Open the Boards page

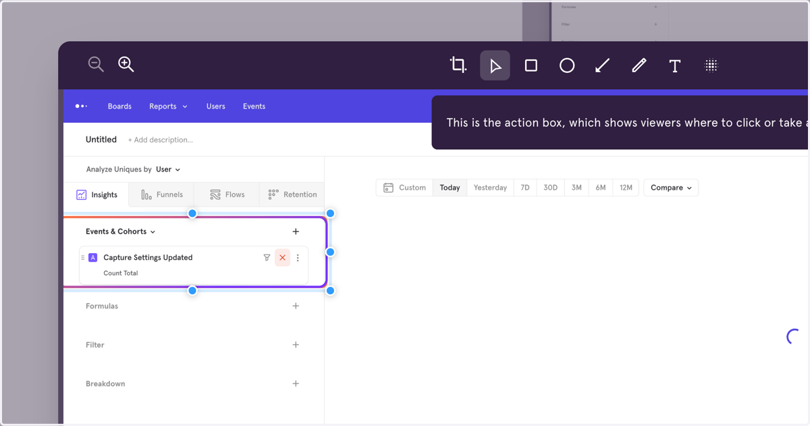(119, 106)
